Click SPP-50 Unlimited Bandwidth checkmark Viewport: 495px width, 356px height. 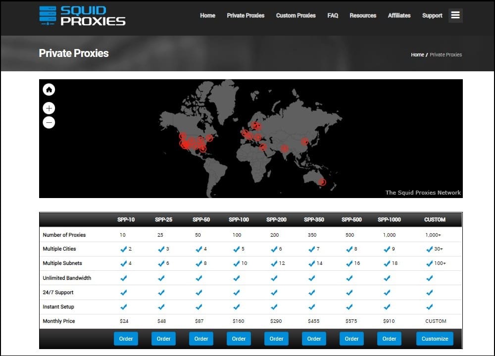(x=198, y=278)
